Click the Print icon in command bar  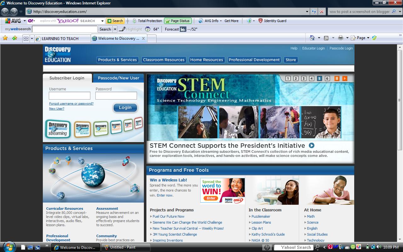[x=340, y=38]
